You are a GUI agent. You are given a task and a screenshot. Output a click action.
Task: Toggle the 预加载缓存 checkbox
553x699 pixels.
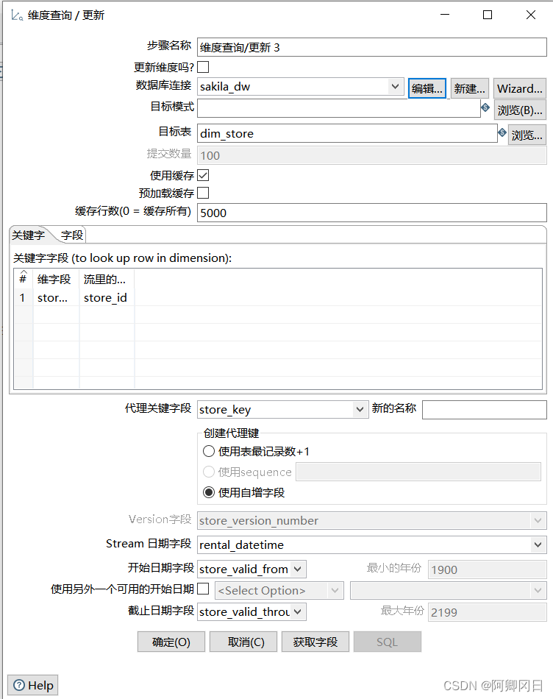click(x=203, y=193)
